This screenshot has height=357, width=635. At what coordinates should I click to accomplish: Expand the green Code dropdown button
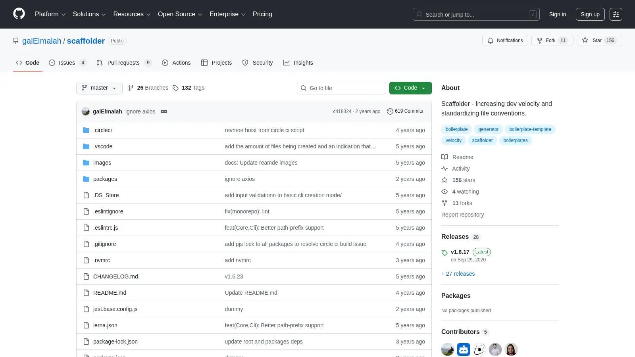point(410,88)
